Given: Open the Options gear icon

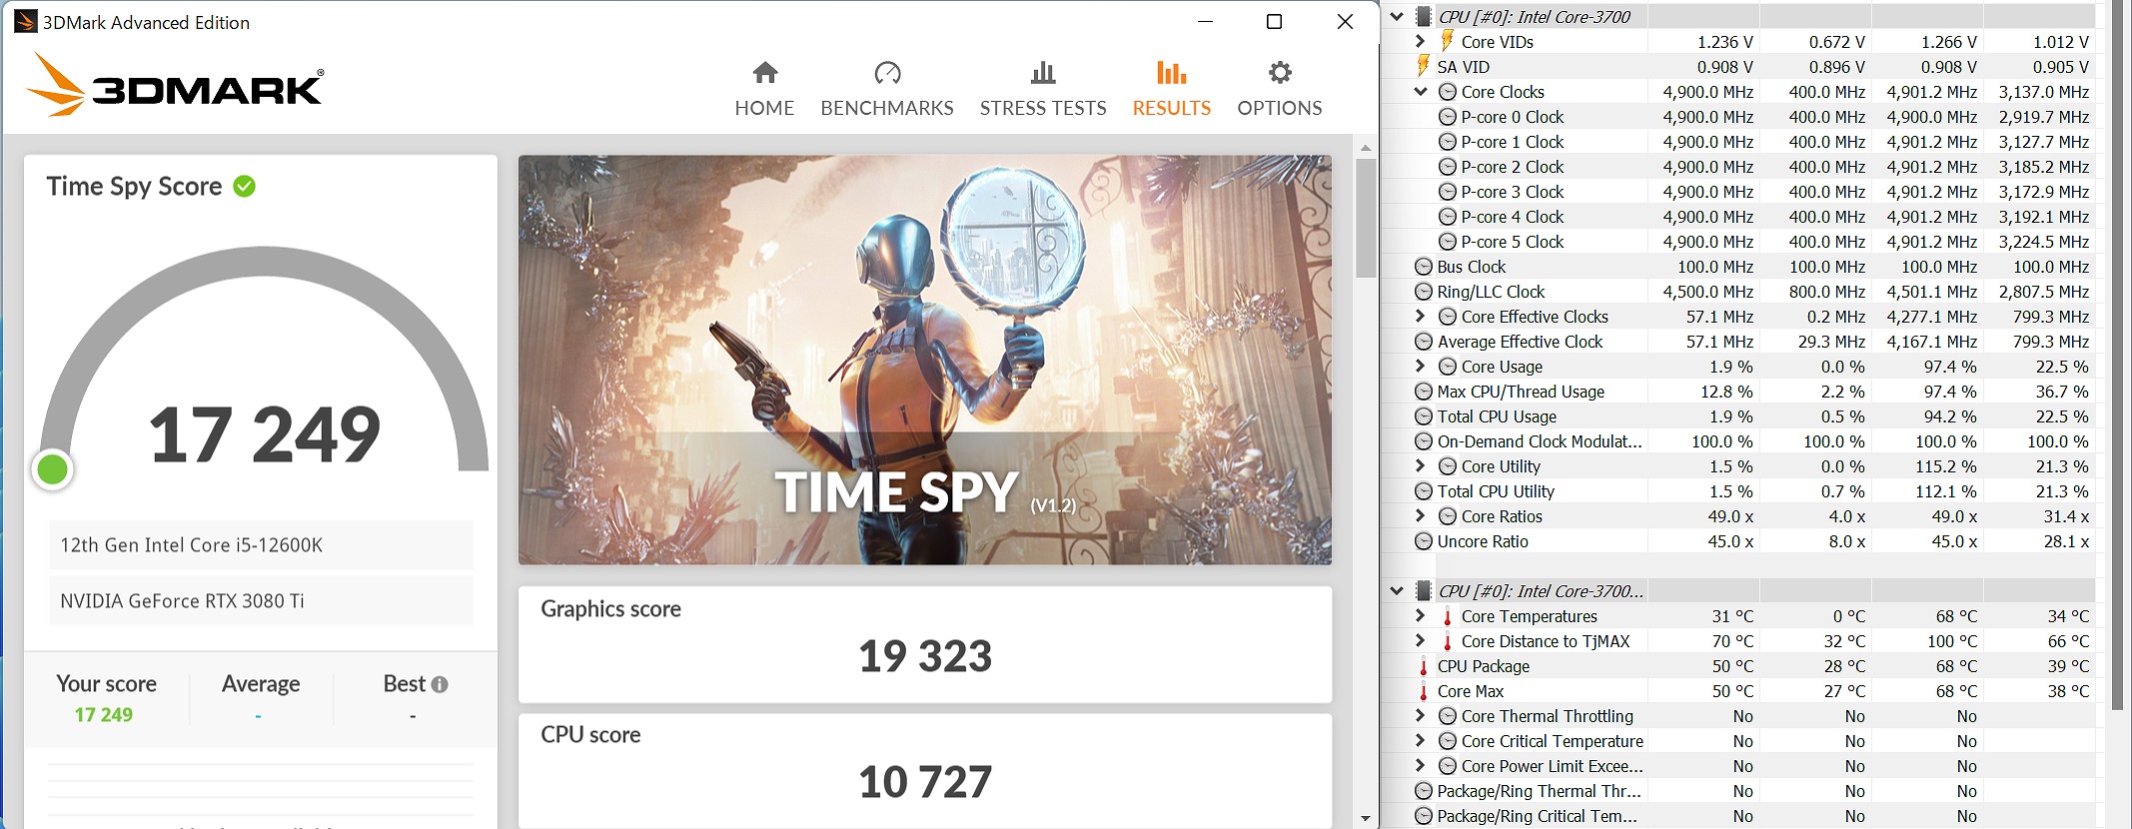Looking at the screenshot, I should (x=1279, y=73).
